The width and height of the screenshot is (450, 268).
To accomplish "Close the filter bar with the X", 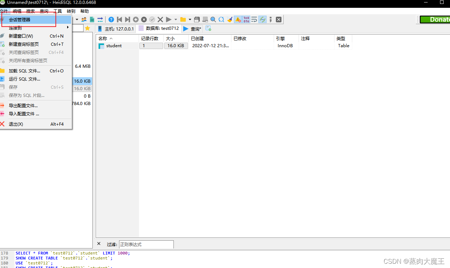I will pyautogui.click(x=99, y=244).
